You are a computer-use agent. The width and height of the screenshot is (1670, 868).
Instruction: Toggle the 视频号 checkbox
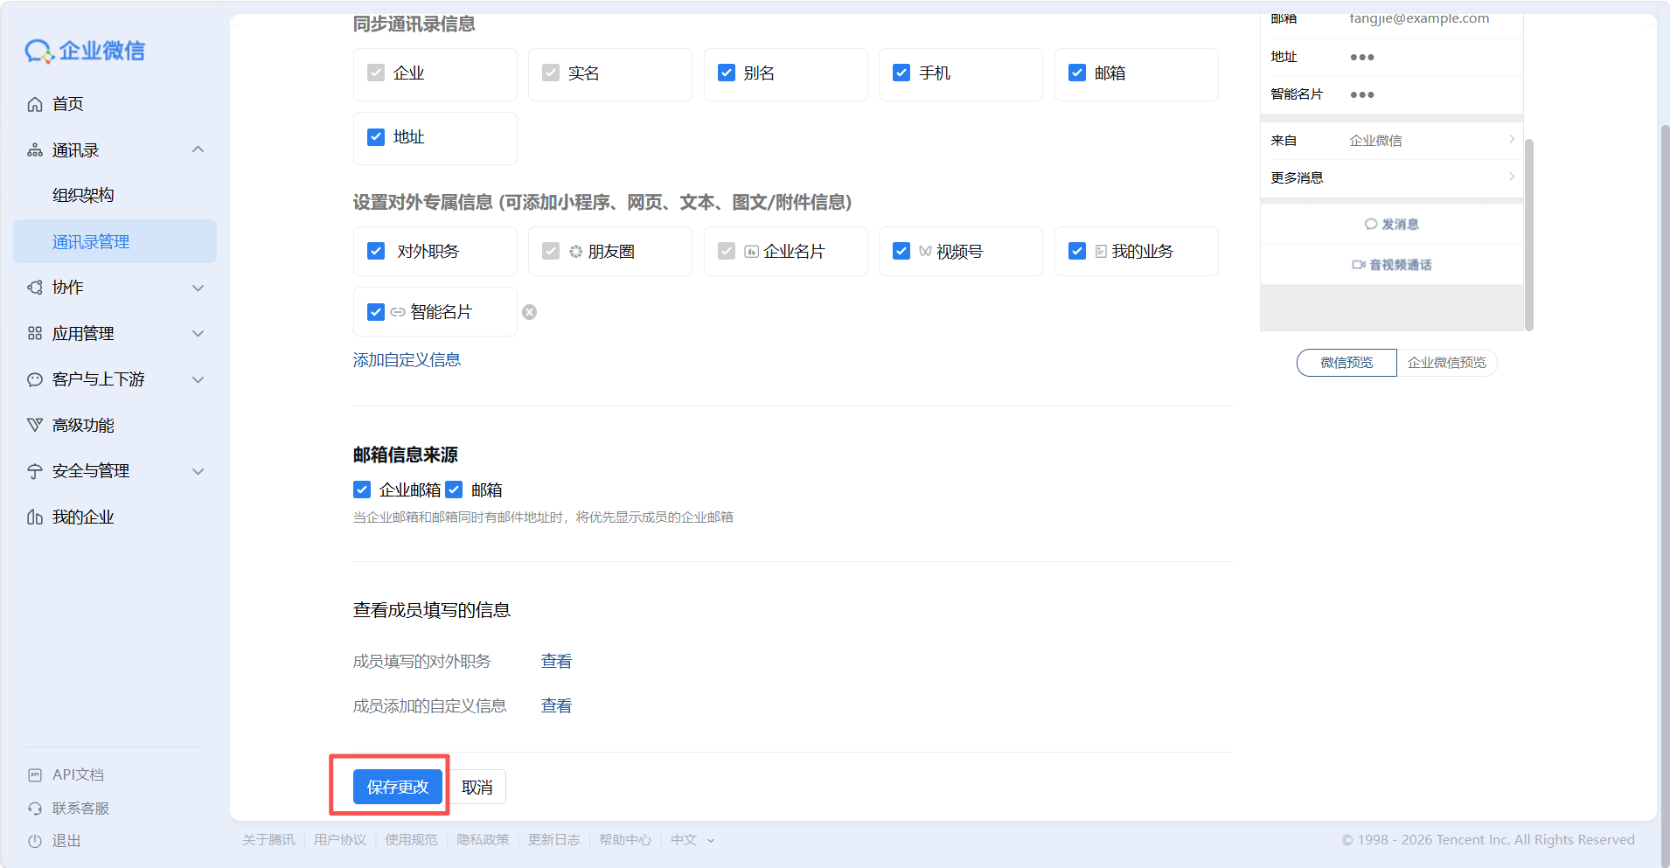click(901, 252)
